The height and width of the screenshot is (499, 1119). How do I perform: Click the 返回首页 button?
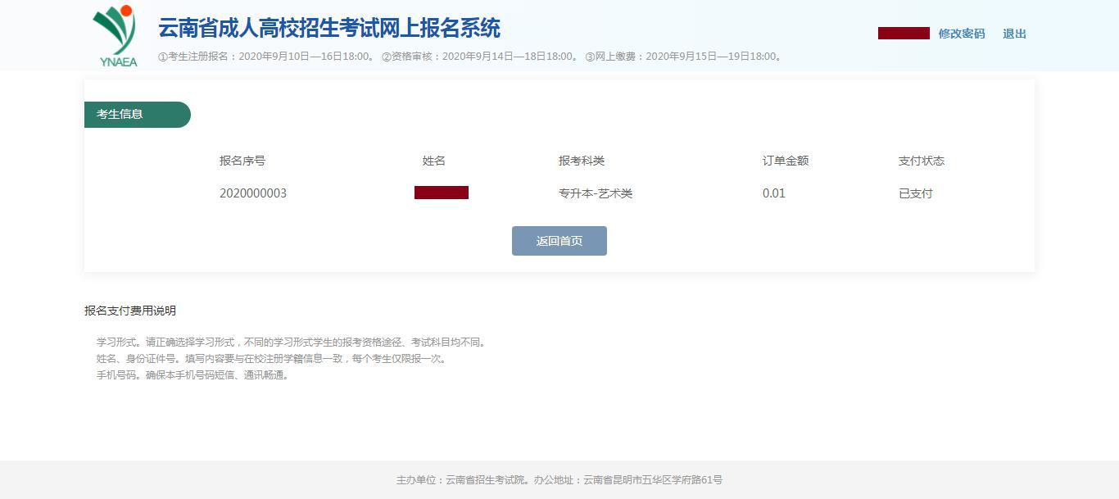point(559,240)
